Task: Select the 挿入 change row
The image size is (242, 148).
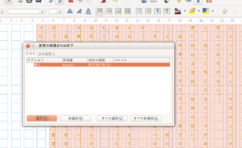Action: coord(102,65)
